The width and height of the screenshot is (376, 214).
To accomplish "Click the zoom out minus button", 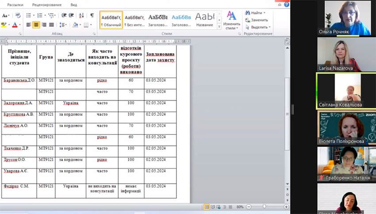I will pos(249,207).
